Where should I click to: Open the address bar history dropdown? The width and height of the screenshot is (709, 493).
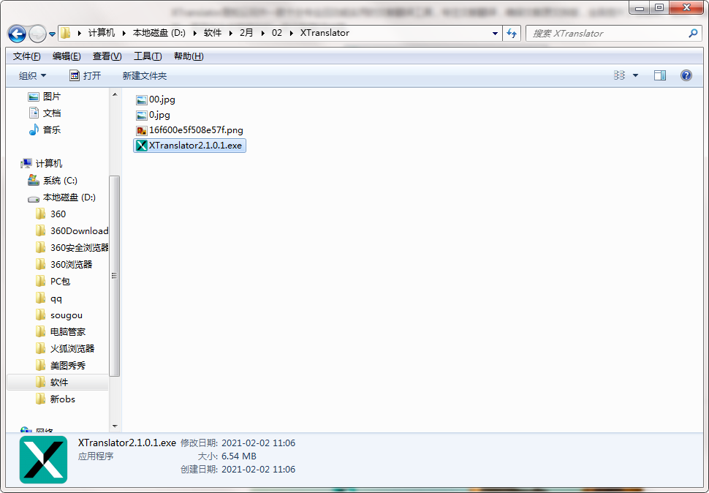[x=495, y=33]
